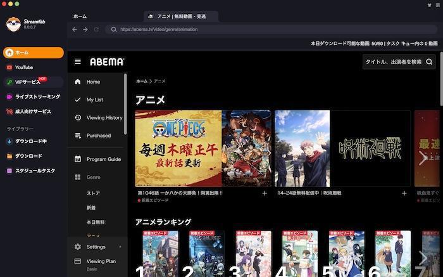The width and height of the screenshot is (443, 277).
Task: Open the rank 2 anime poster
Action: tap(207, 254)
